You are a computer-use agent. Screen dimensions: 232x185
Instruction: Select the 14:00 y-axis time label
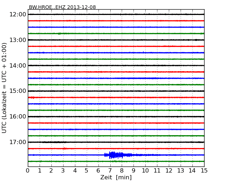click(18, 65)
